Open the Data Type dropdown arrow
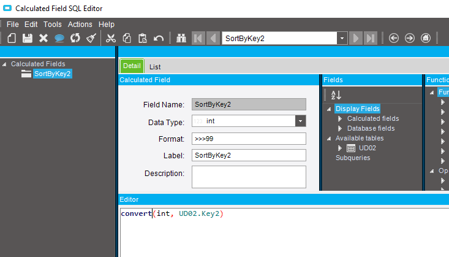 (x=300, y=121)
